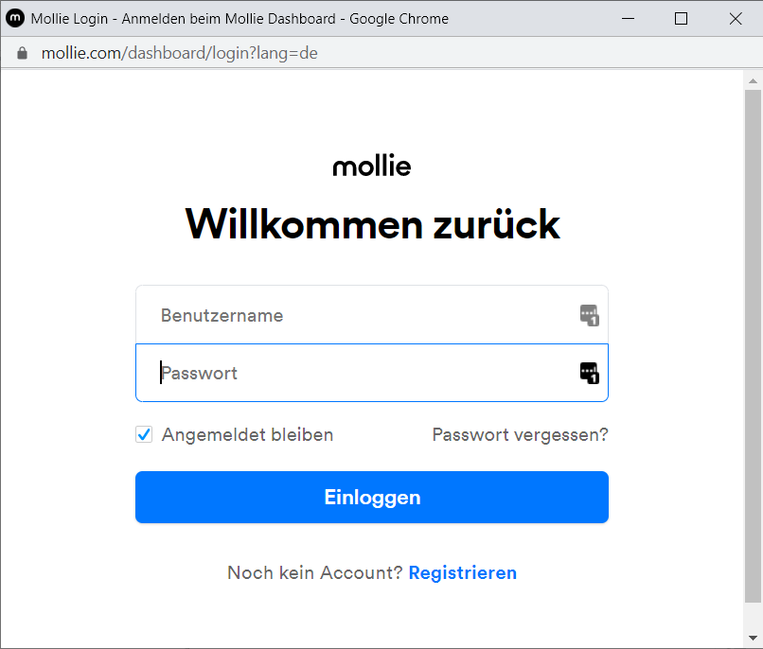Click the Einloggen button
The image size is (763, 649).
(371, 498)
